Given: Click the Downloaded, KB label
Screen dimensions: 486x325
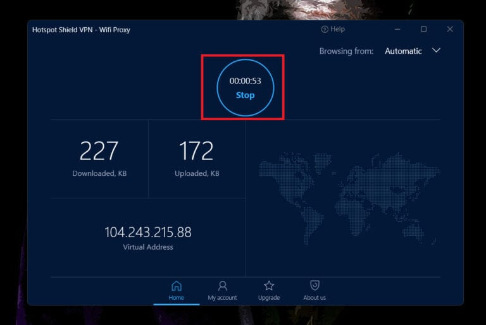Looking at the screenshot, I should [x=99, y=173].
